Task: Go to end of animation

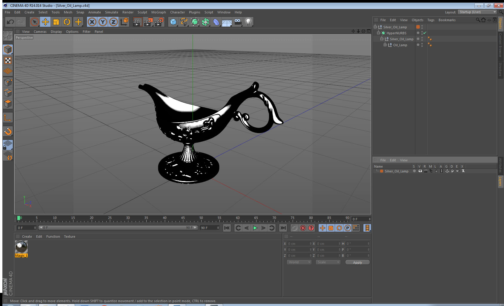Action: 283,228
